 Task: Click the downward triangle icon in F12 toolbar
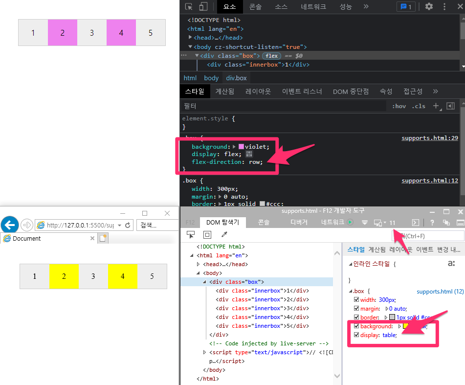point(365,223)
